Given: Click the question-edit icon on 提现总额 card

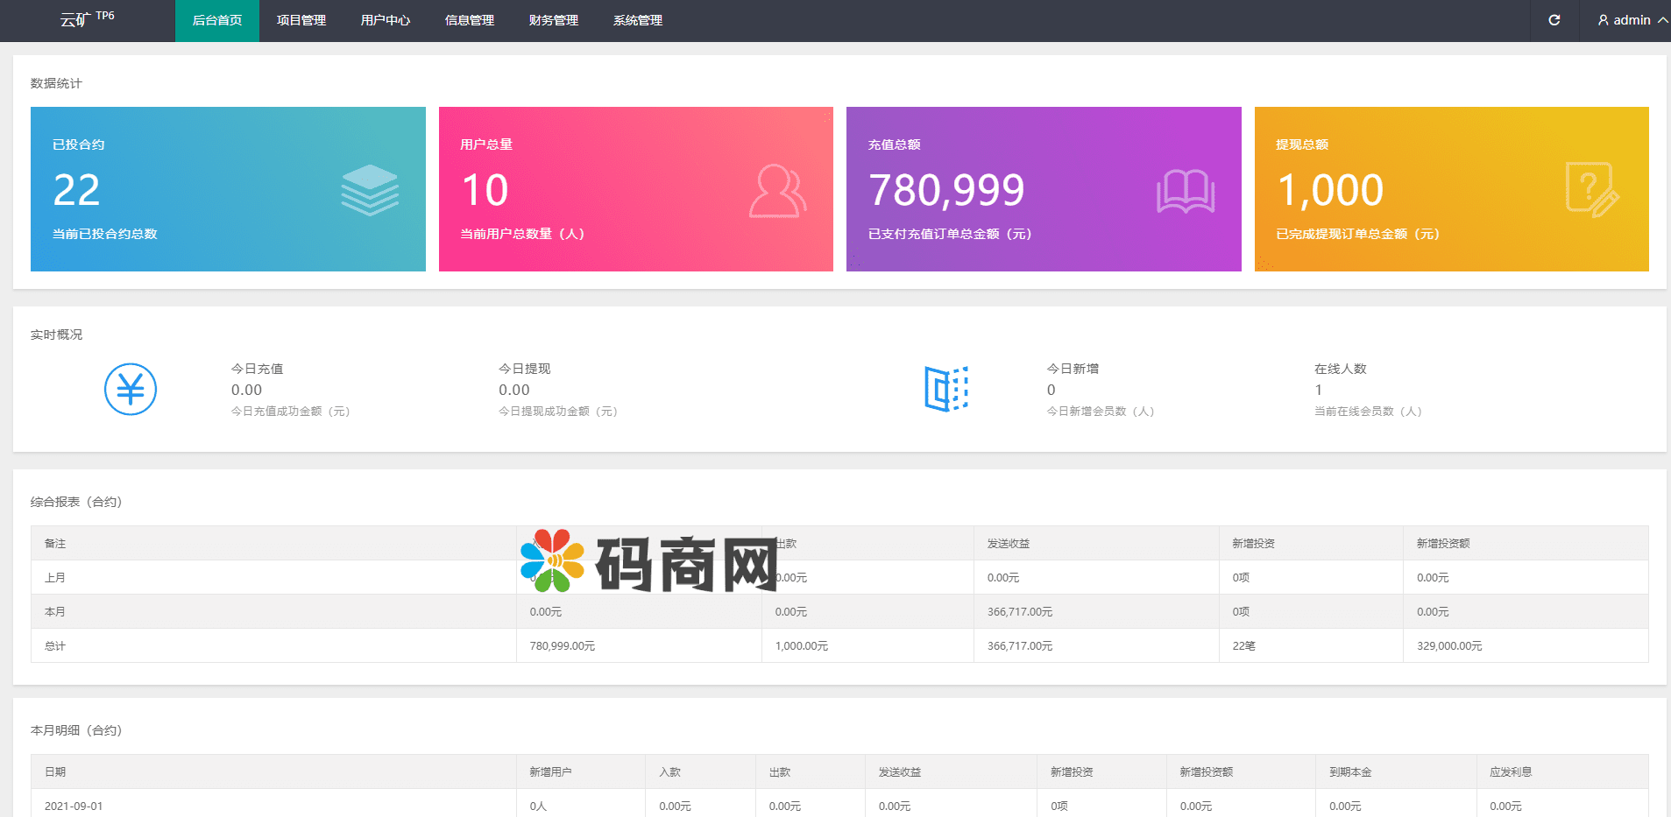Looking at the screenshot, I should pos(1591,189).
